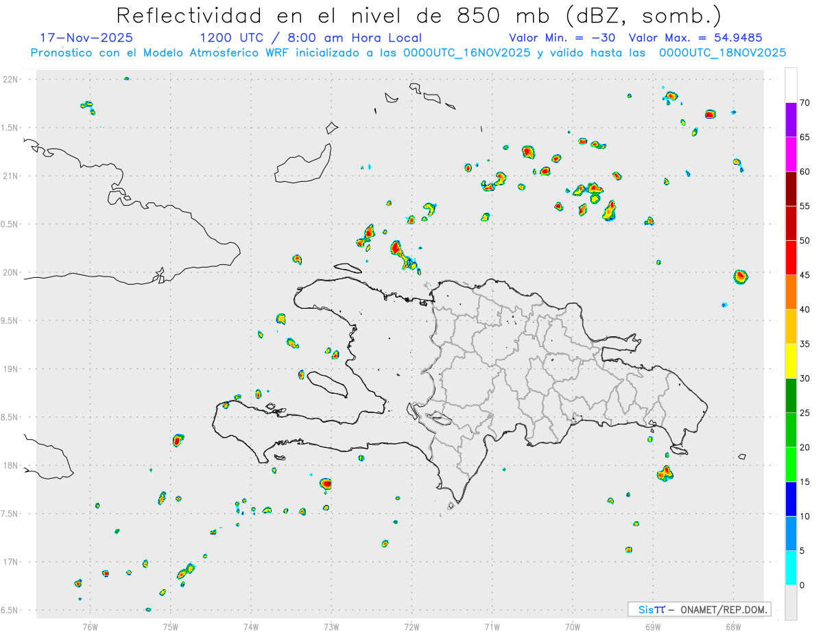Click the '73W' longitude axis label
Screen dimensions: 823x636
tap(331, 626)
